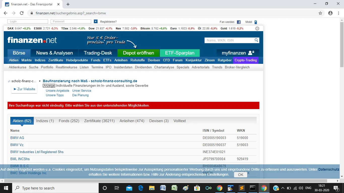
Task: Open the Paint palette icon on the taskbar
Action: coord(186,188)
